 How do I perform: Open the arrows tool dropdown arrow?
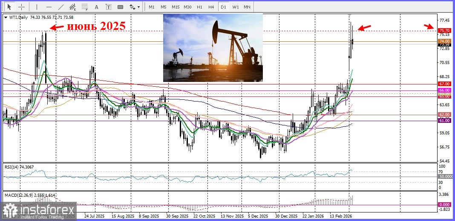[139, 7]
